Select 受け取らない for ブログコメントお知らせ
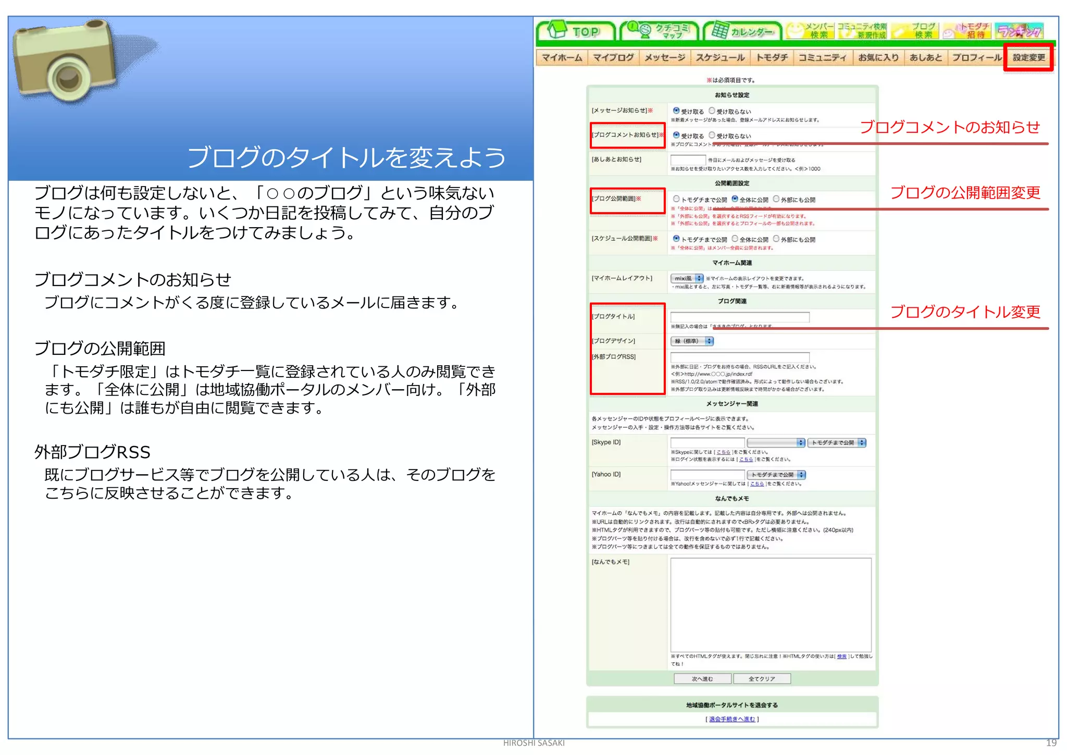This screenshot has height=755, width=1067. tap(712, 135)
